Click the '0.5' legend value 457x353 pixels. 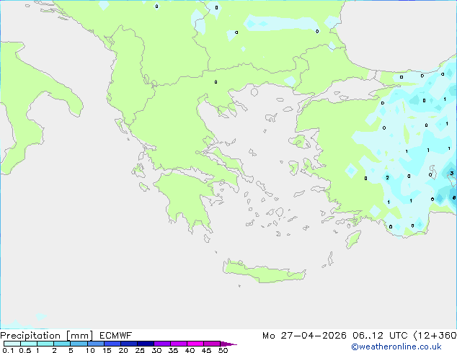25,350
